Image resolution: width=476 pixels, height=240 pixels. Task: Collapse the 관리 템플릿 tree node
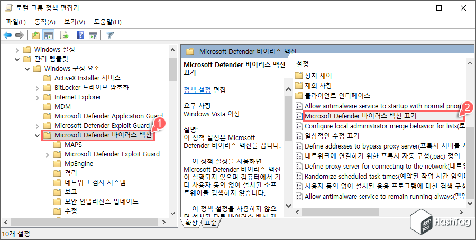[x=17, y=59]
